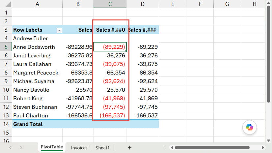
Task: Select the Laura Callahan cell
Action: click(37, 64)
